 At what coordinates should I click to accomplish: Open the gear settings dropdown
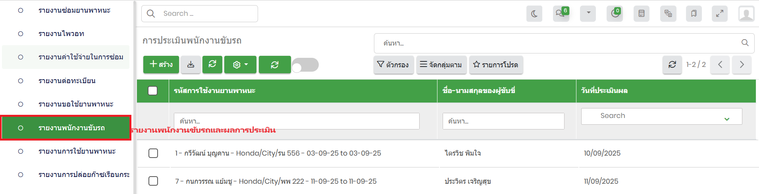pos(240,65)
